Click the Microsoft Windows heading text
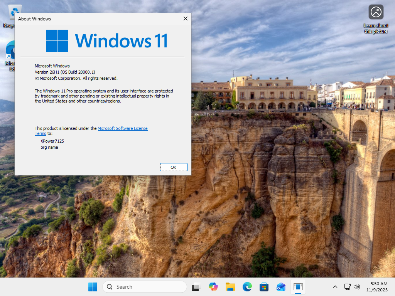The width and height of the screenshot is (395, 296). click(x=52, y=66)
